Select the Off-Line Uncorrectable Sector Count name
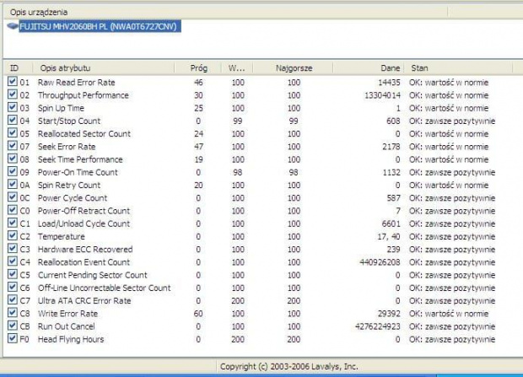Screen dimensions: 523x377 click(x=104, y=288)
